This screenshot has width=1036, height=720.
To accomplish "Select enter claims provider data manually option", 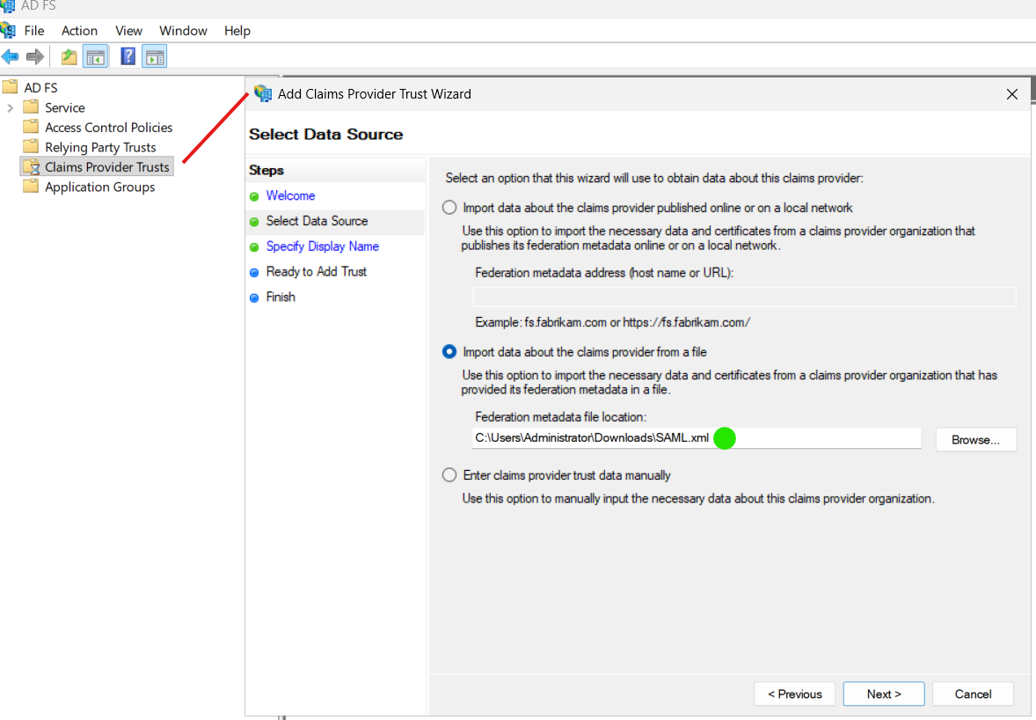I will 449,474.
